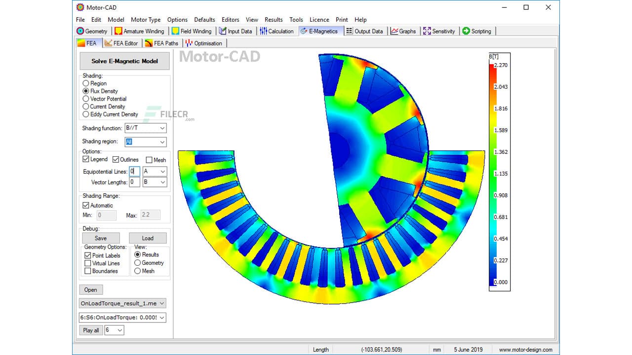Image resolution: width=632 pixels, height=355 pixels.
Task: Open the Motor Type menu
Action: point(146,20)
